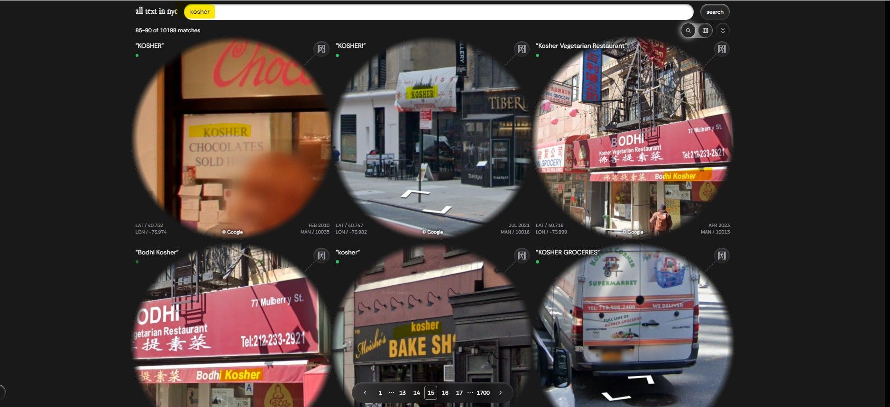Open the Tiberias KOSHER! banner image
Image resolution: width=890 pixels, height=407 pixels.
coord(432,137)
